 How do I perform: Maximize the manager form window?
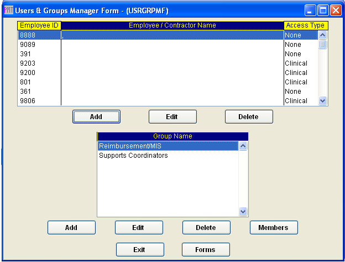pos(323,10)
